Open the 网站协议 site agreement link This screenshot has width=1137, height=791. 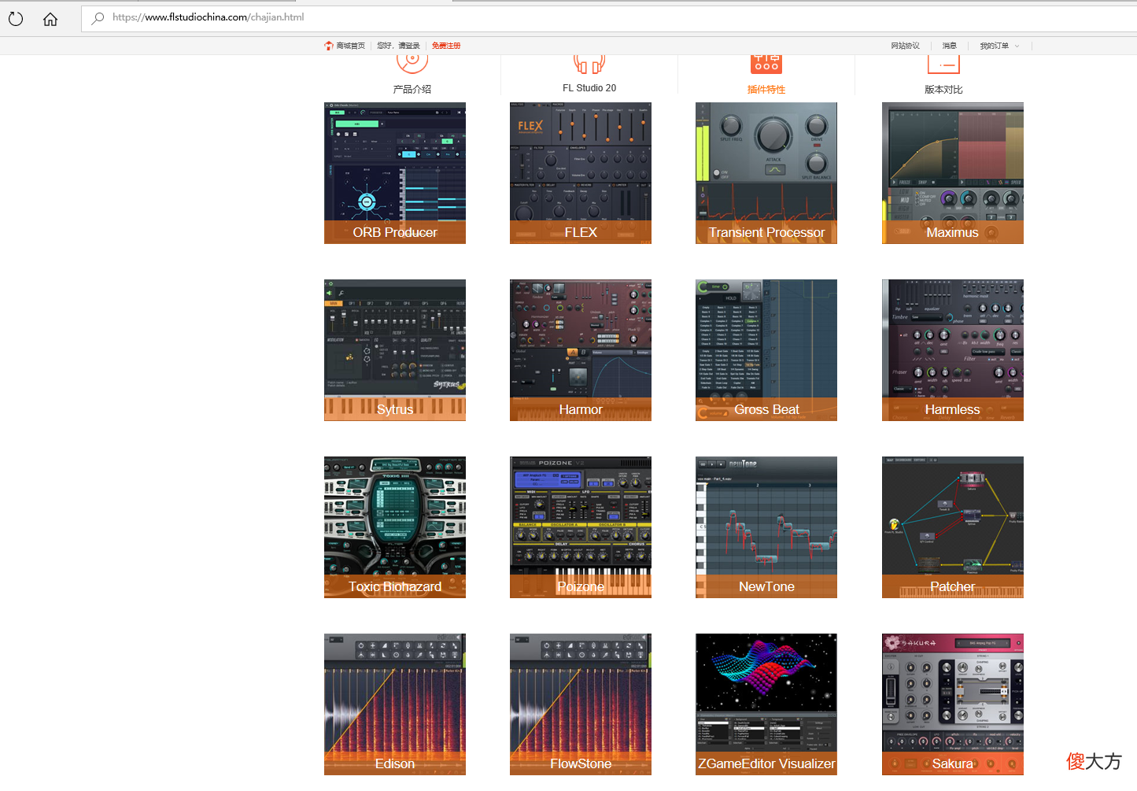905,46
